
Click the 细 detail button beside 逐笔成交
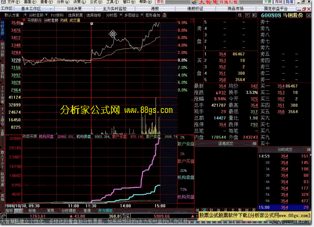(254, 143)
